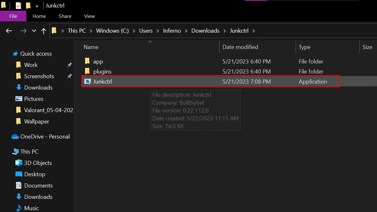Expand chevron after Junkctrl in address bar
Image resolution: width=377 pixels, height=212 pixels.
click(254, 31)
